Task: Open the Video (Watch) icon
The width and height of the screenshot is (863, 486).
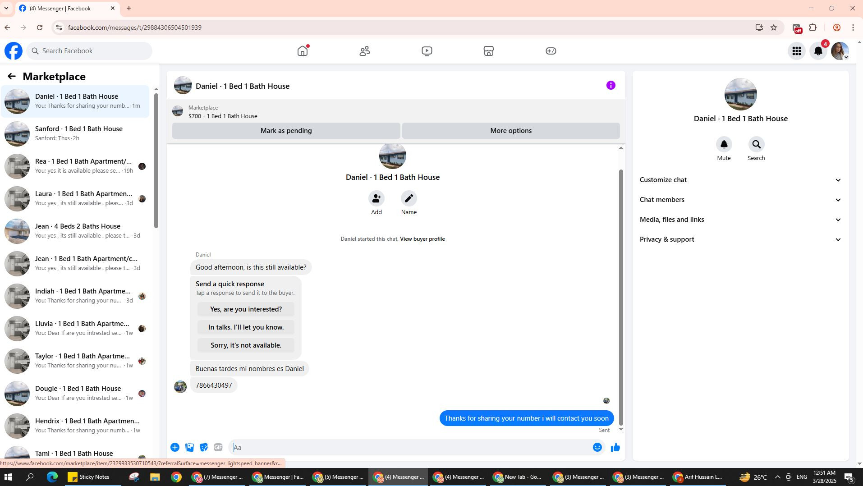Action: pos(427,51)
